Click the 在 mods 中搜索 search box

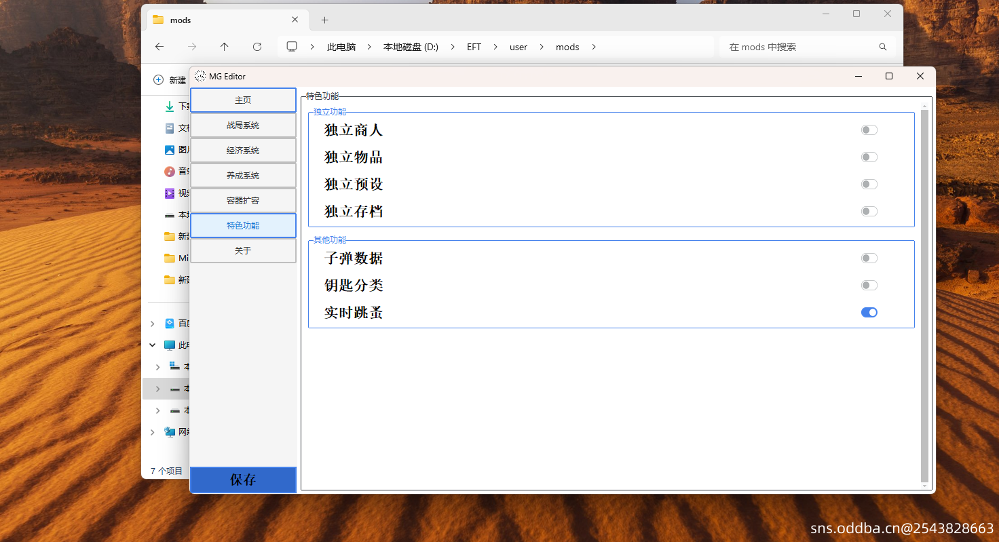pyautogui.click(x=808, y=47)
